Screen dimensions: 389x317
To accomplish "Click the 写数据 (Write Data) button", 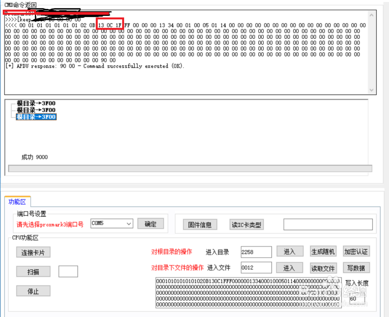I will 356,267.
